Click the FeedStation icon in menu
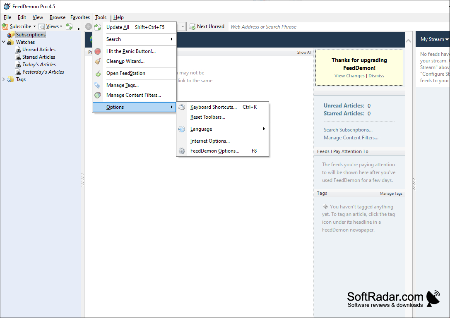 98,73
